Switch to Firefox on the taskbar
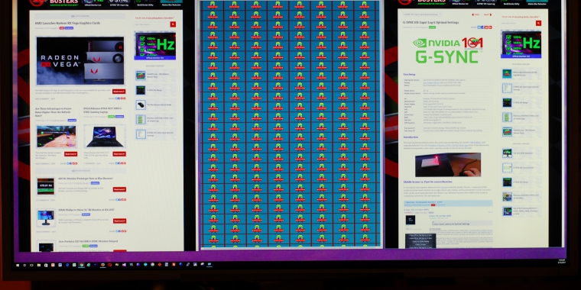Image resolution: width=581 pixels, height=290 pixels. 102,265
